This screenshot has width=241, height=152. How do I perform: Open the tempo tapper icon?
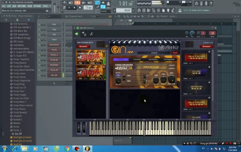pos(173,11)
